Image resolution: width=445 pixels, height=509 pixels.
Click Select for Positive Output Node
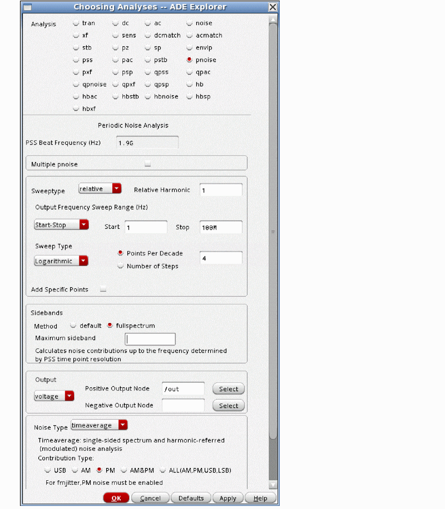coord(228,389)
